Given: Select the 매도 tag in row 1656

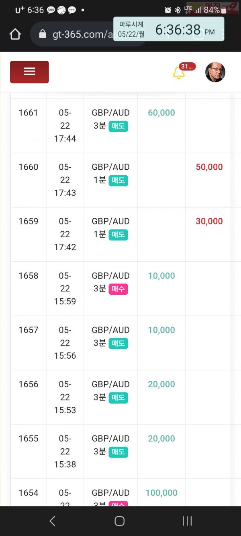Looking at the screenshot, I should click(118, 397).
